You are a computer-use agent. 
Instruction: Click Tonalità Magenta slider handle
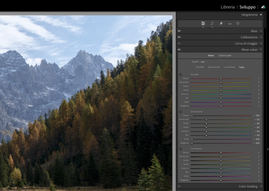tap(221, 106)
